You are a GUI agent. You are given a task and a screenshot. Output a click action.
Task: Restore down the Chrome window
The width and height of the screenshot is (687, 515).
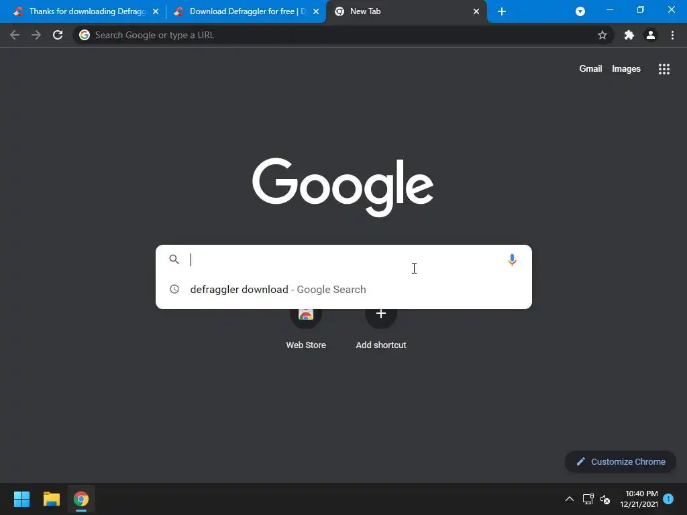point(641,9)
